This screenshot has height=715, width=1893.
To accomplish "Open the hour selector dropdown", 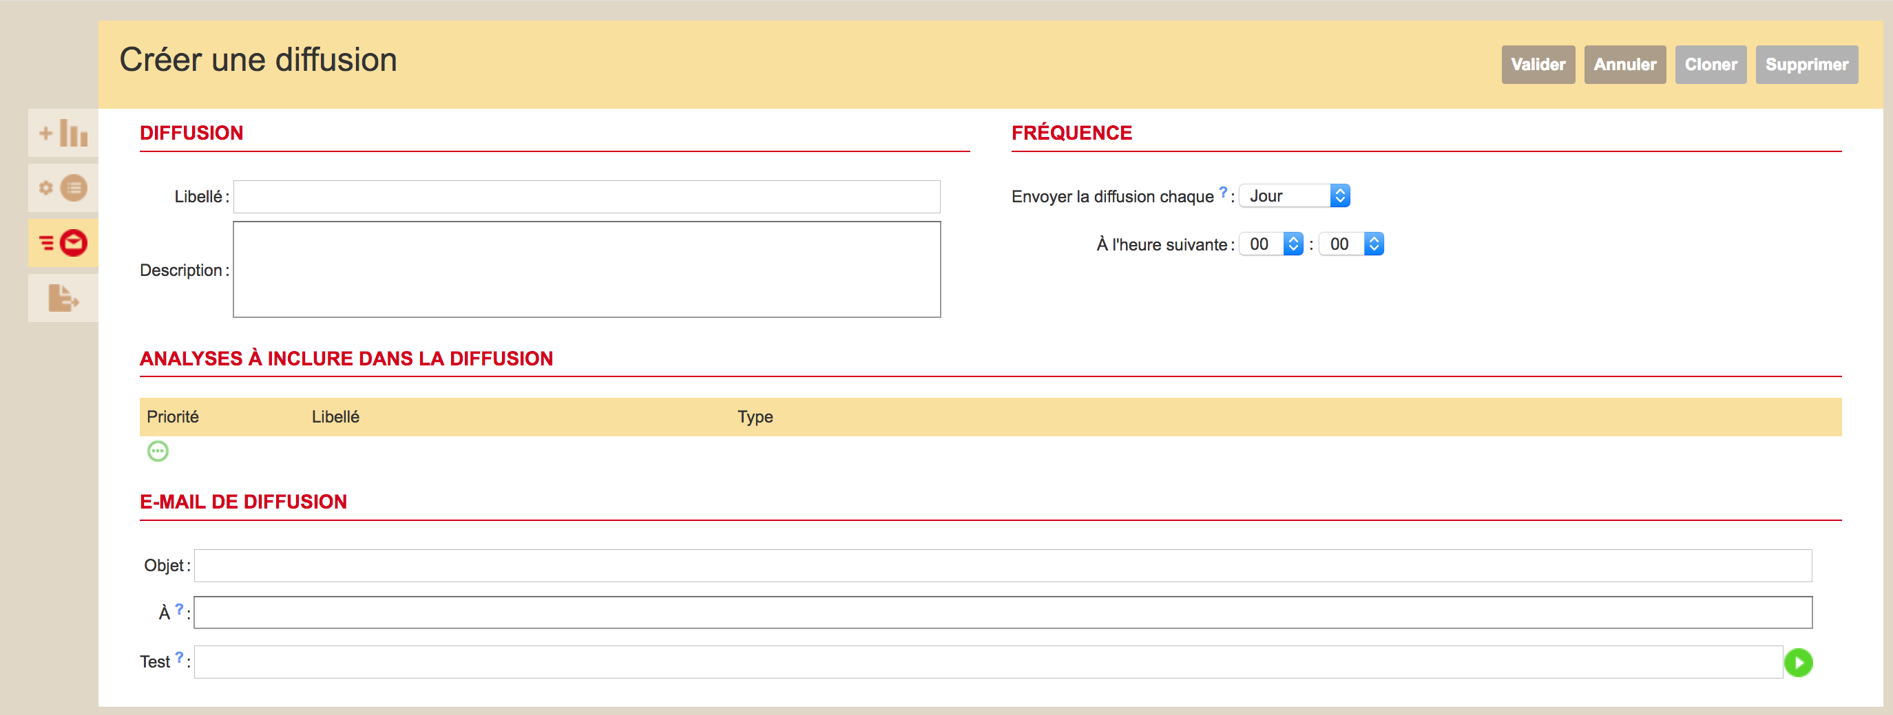I will 1270,244.
